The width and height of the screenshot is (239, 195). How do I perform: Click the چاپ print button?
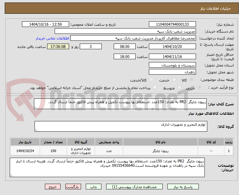pyautogui.click(x=94, y=187)
